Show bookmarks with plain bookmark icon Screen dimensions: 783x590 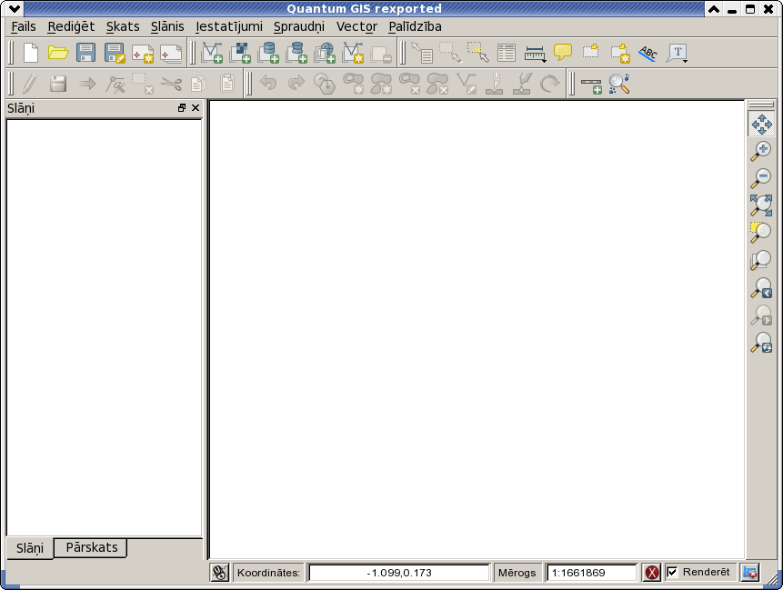pyautogui.click(x=591, y=52)
